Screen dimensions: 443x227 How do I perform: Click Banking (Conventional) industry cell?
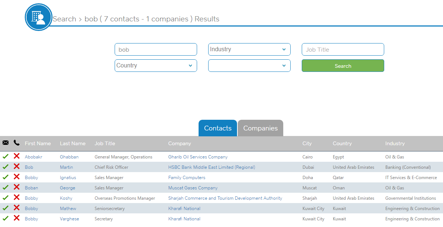408,167
